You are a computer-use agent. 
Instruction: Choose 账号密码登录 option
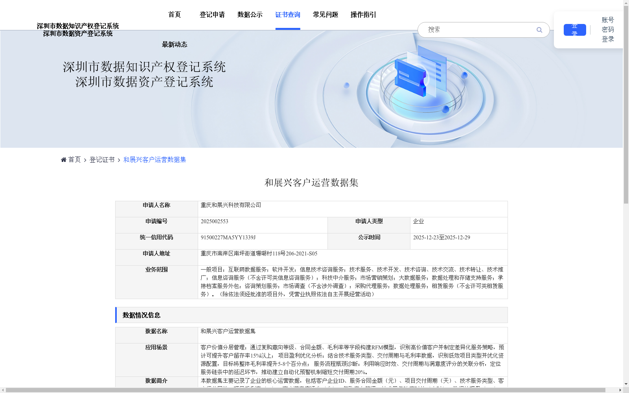[x=608, y=29]
